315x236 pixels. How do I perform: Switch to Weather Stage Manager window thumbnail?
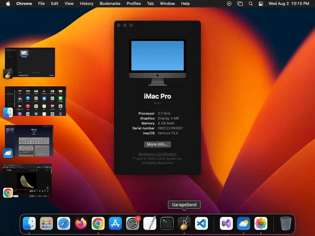point(29,141)
